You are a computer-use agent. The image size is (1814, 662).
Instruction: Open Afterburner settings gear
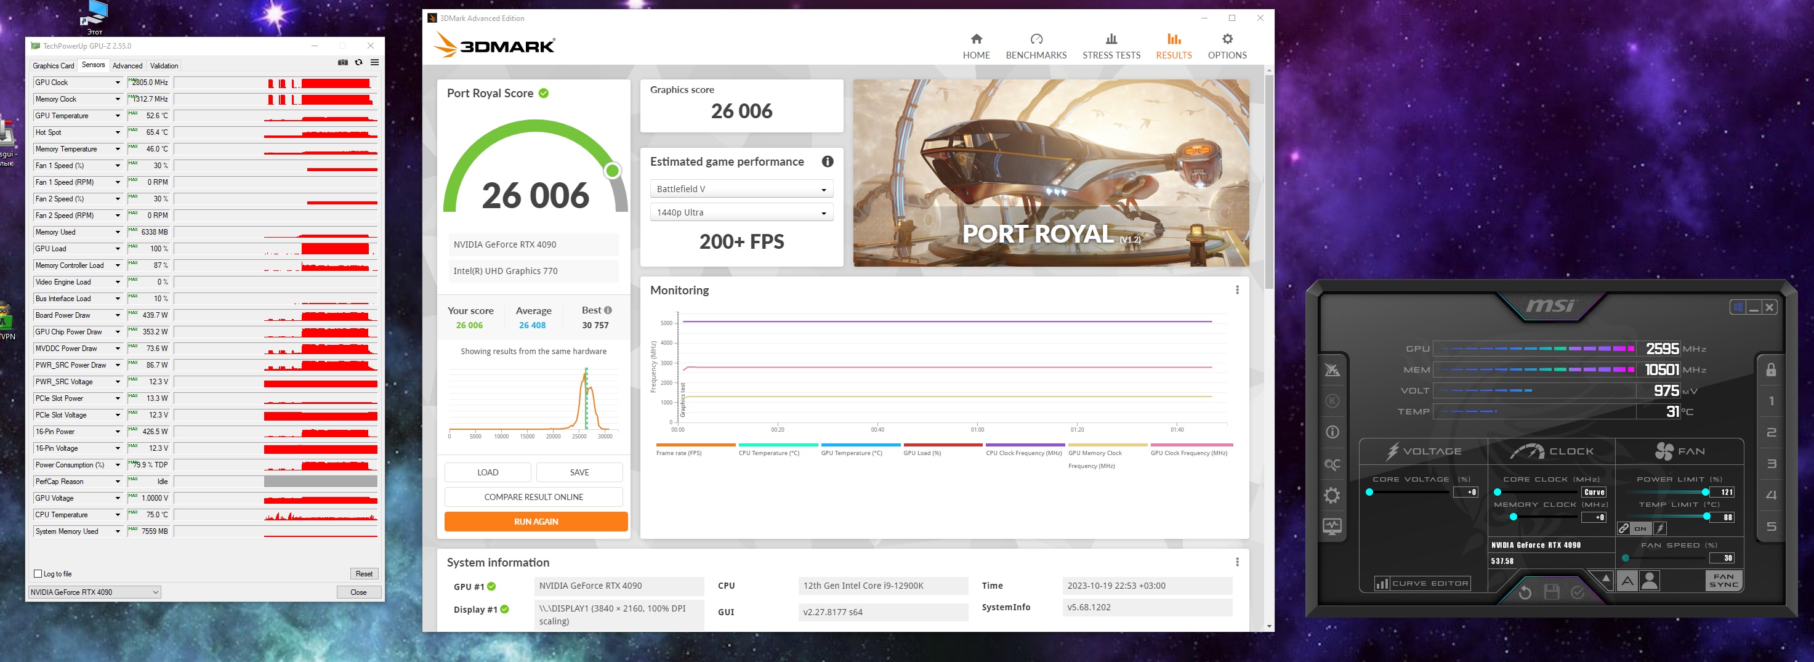1332,495
